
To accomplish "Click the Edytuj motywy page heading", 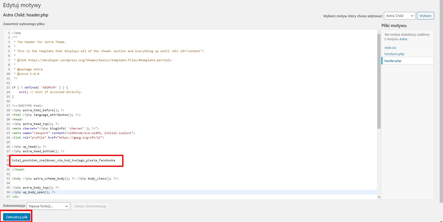I will [x=22, y=5].
